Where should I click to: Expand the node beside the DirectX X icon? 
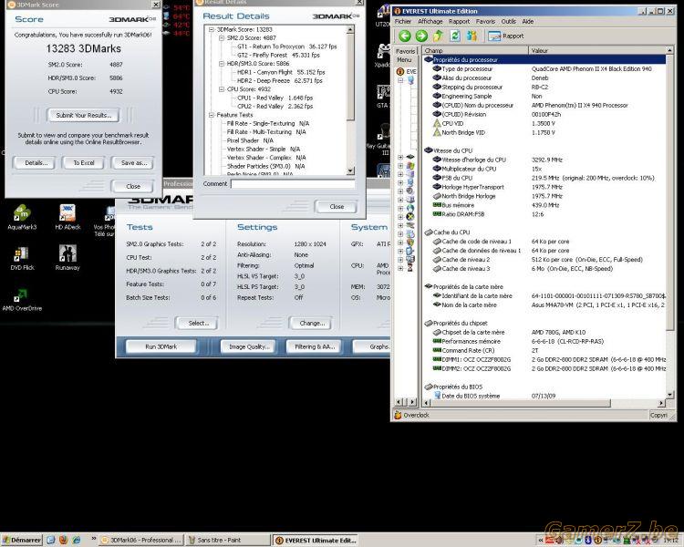coord(400,217)
